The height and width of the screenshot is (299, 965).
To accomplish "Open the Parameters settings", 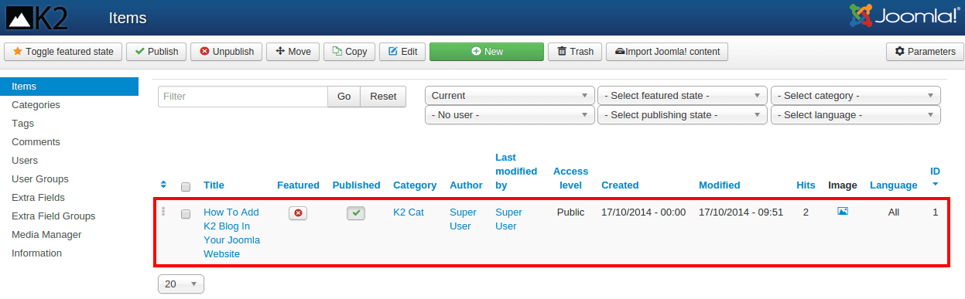I will coord(925,52).
